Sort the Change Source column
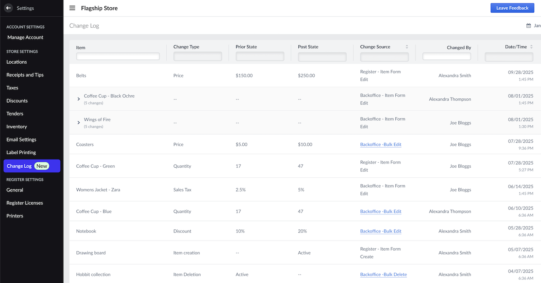Viewport: 541px width, 283px height. (x=408, y=47)
